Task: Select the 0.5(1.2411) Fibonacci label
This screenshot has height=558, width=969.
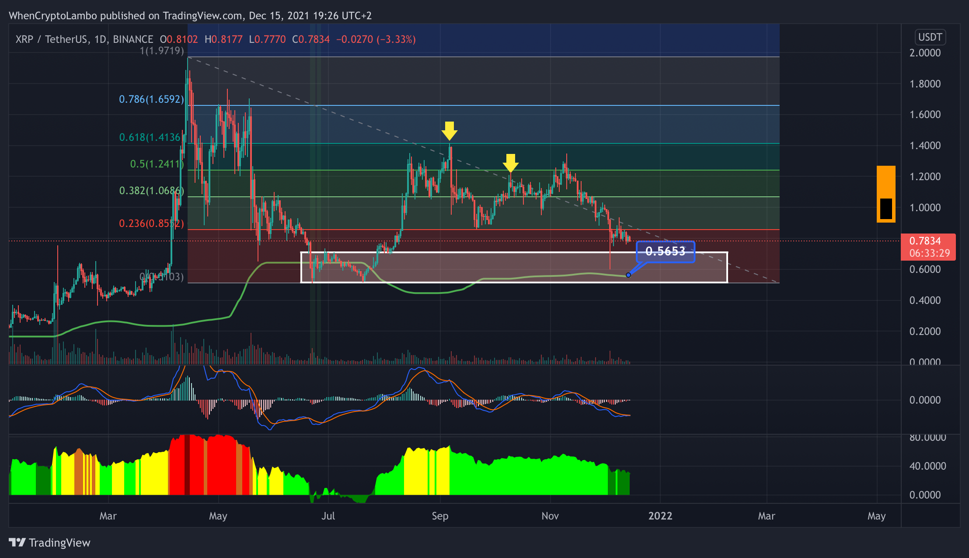Action: [x=157, y=164]
